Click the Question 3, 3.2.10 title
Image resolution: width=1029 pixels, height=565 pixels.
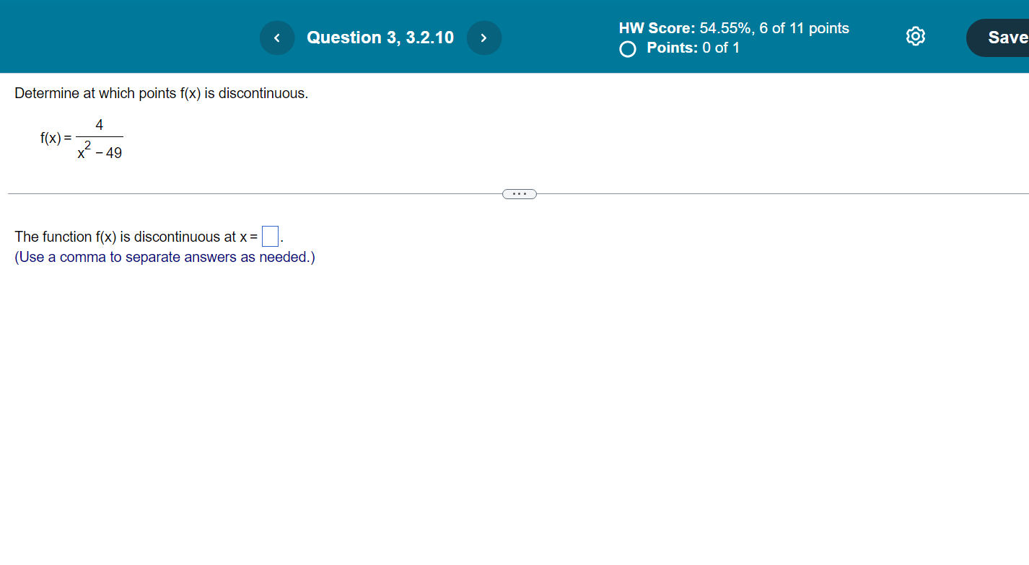[x=380, y=38]
